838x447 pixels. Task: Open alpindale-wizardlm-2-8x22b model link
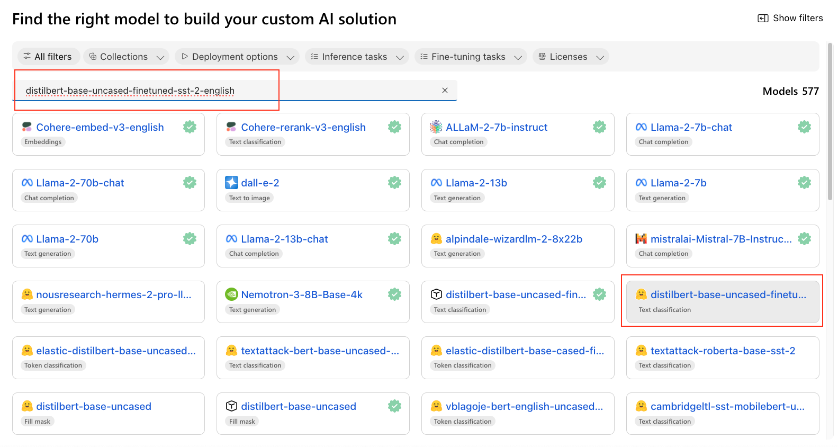514,239
